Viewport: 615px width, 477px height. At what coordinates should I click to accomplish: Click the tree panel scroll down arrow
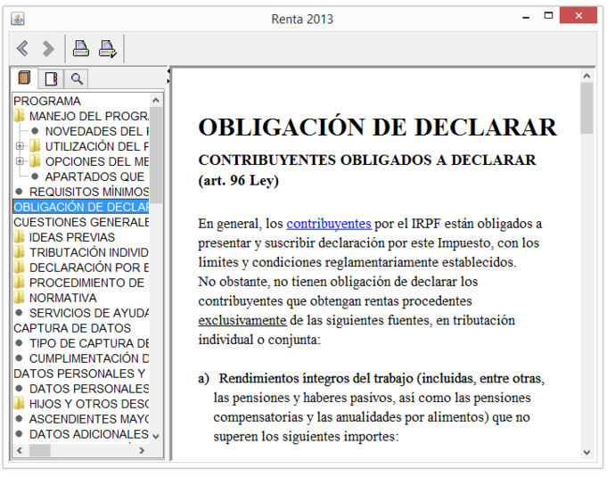(156, 436)
